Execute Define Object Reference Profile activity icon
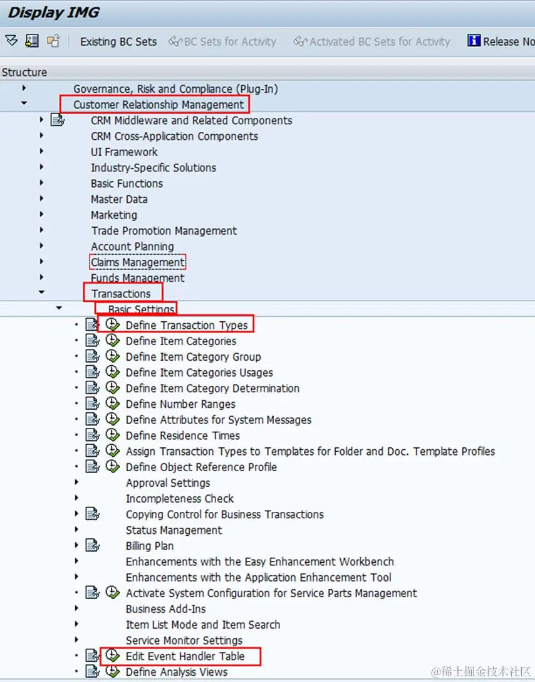Image resolution: width=535 pixels, height=682 pixels. [x=113, y=466]
